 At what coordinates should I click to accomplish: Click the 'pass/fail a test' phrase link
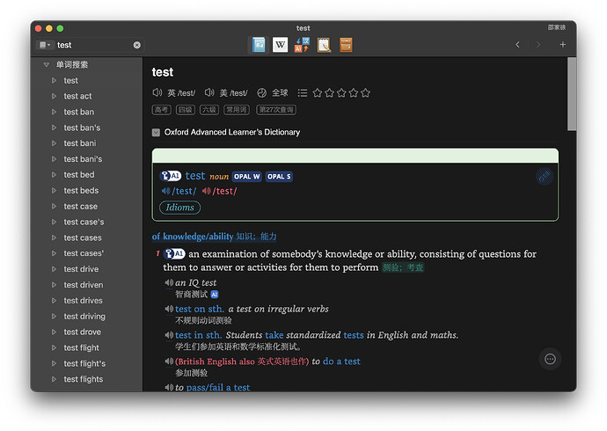click(x=218, y=387)
